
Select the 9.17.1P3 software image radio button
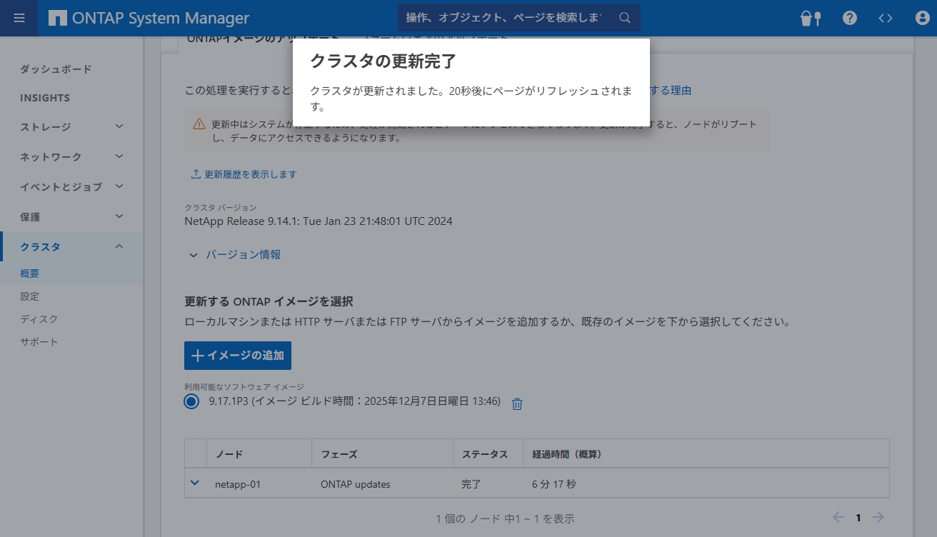[x=191, y=401]
